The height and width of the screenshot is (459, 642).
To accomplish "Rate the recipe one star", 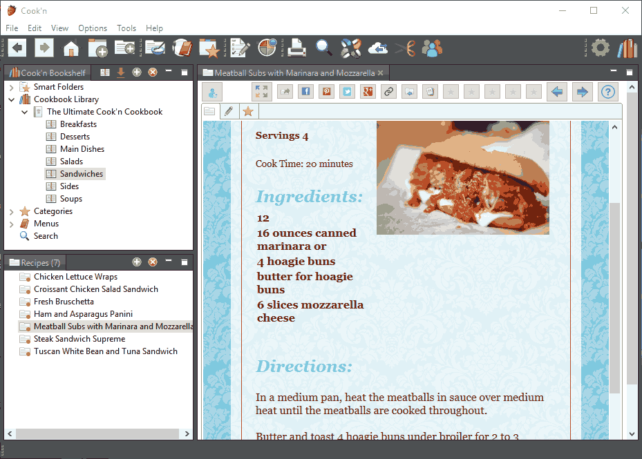I will click(x=451, y=92).
